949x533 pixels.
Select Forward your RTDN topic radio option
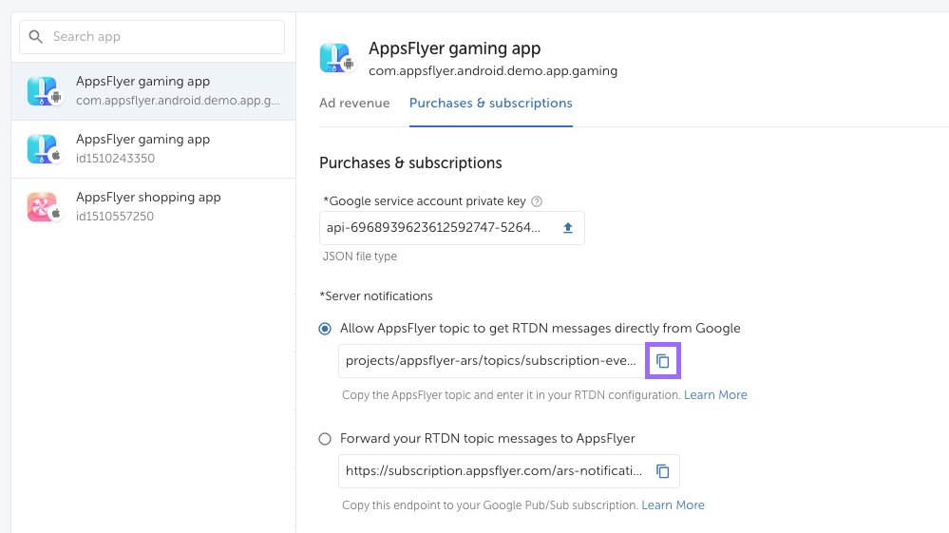point(326,439)
